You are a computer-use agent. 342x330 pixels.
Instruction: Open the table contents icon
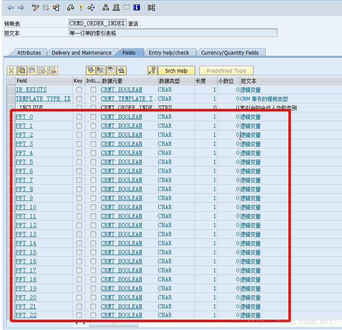click(x=126, y=8)
